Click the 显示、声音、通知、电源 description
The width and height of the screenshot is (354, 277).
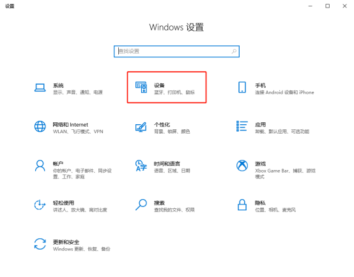click(x=78, y=92)
